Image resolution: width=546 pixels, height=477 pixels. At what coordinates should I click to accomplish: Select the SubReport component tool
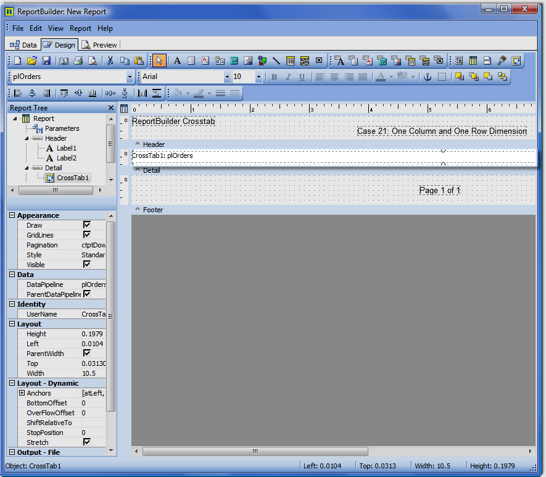[x=473, y=61]
